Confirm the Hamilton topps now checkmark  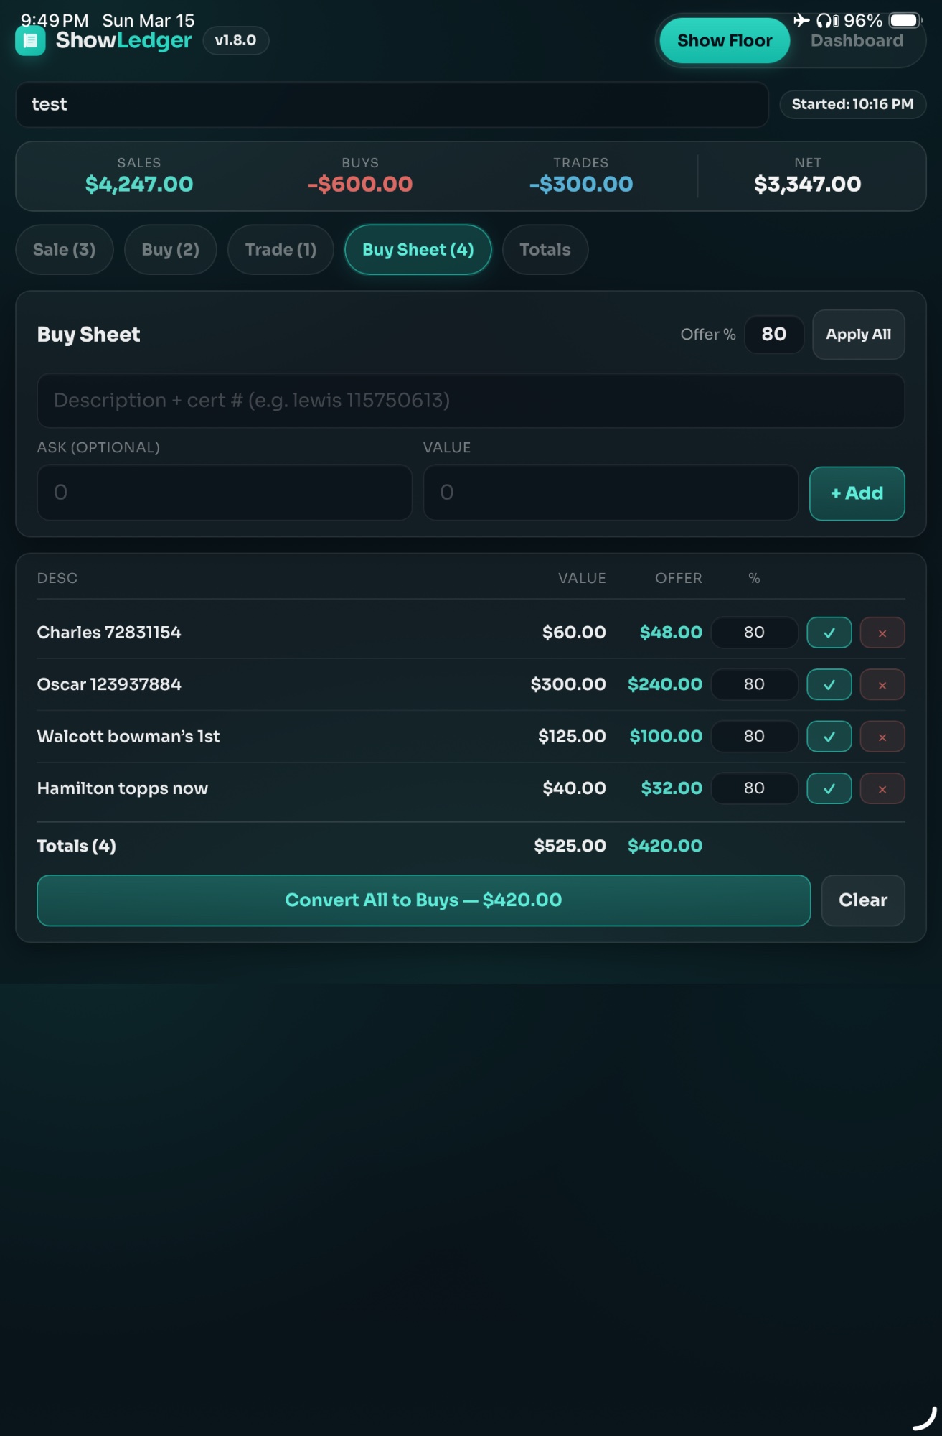click(829, 788)
